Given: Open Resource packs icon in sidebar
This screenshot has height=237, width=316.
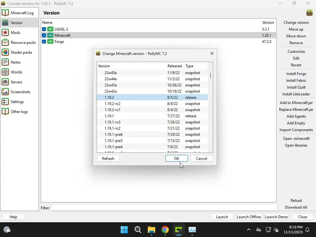Looking at the screenshot, I should coord(5,42).
